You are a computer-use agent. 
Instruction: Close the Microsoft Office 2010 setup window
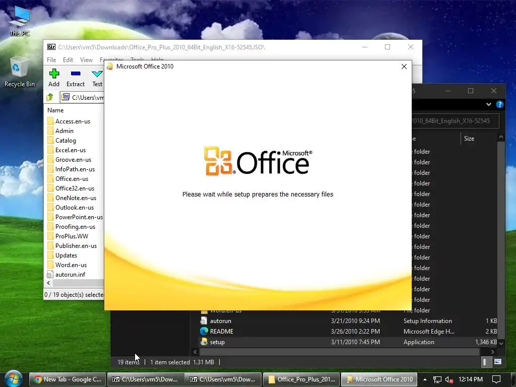pyautogui.click(x=404, y=67)
